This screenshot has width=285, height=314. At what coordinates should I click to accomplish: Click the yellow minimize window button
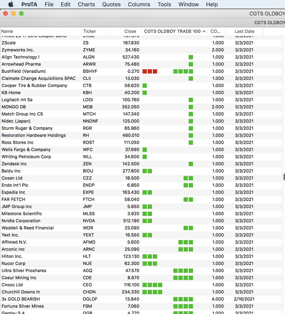13,13
